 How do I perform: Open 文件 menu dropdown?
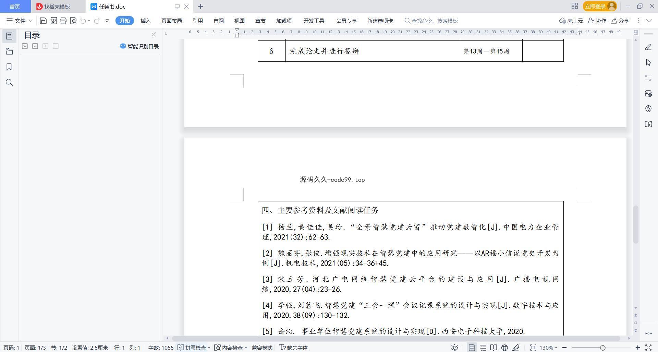tap(20, 21)
